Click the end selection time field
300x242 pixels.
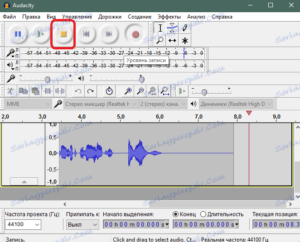click(x=206, y=224)
